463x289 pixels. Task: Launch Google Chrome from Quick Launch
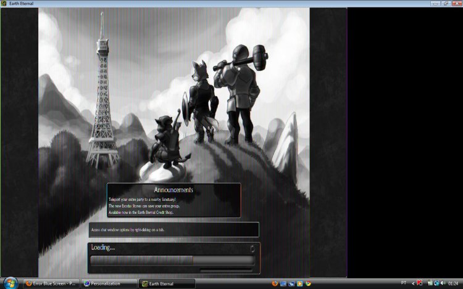coord(308,283)
